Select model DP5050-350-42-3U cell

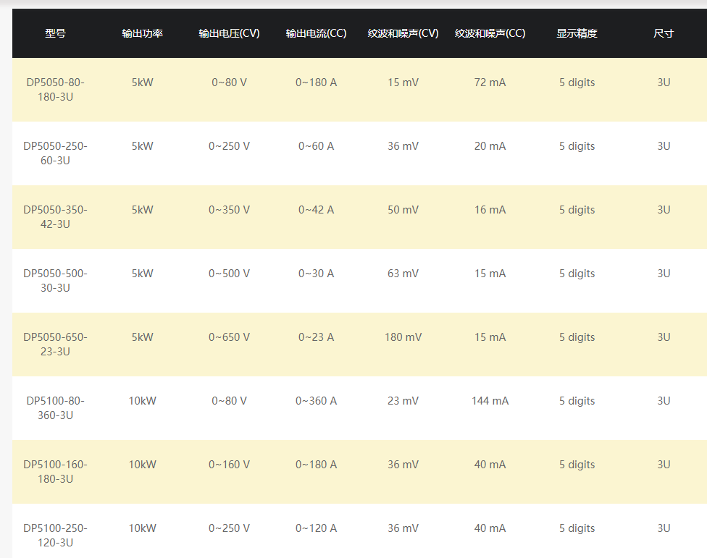56,216
